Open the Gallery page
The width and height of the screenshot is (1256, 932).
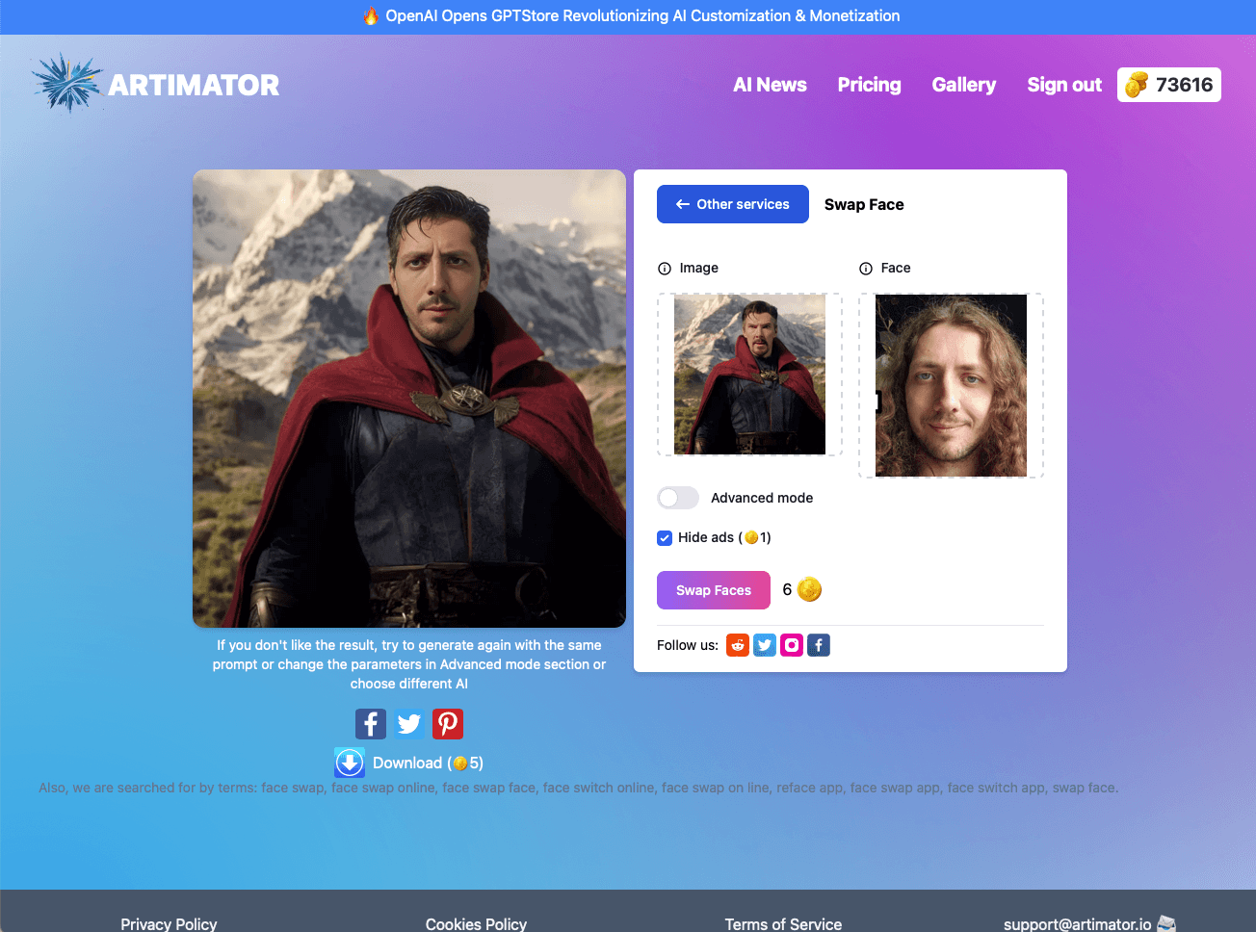point(964,85)
